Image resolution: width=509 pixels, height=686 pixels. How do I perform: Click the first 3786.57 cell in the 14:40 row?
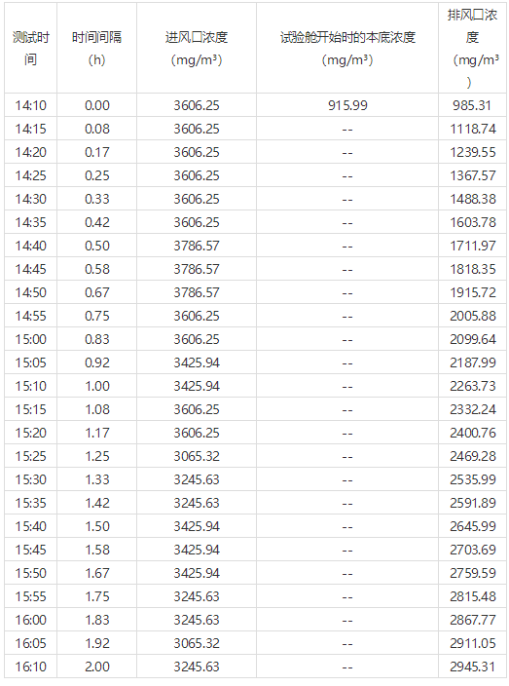[x=197, y=246]
